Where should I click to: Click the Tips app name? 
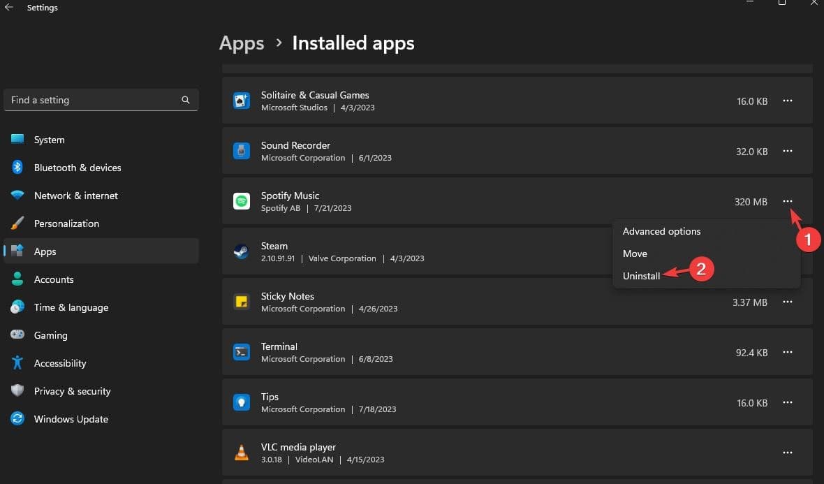(x=270, y=397)
